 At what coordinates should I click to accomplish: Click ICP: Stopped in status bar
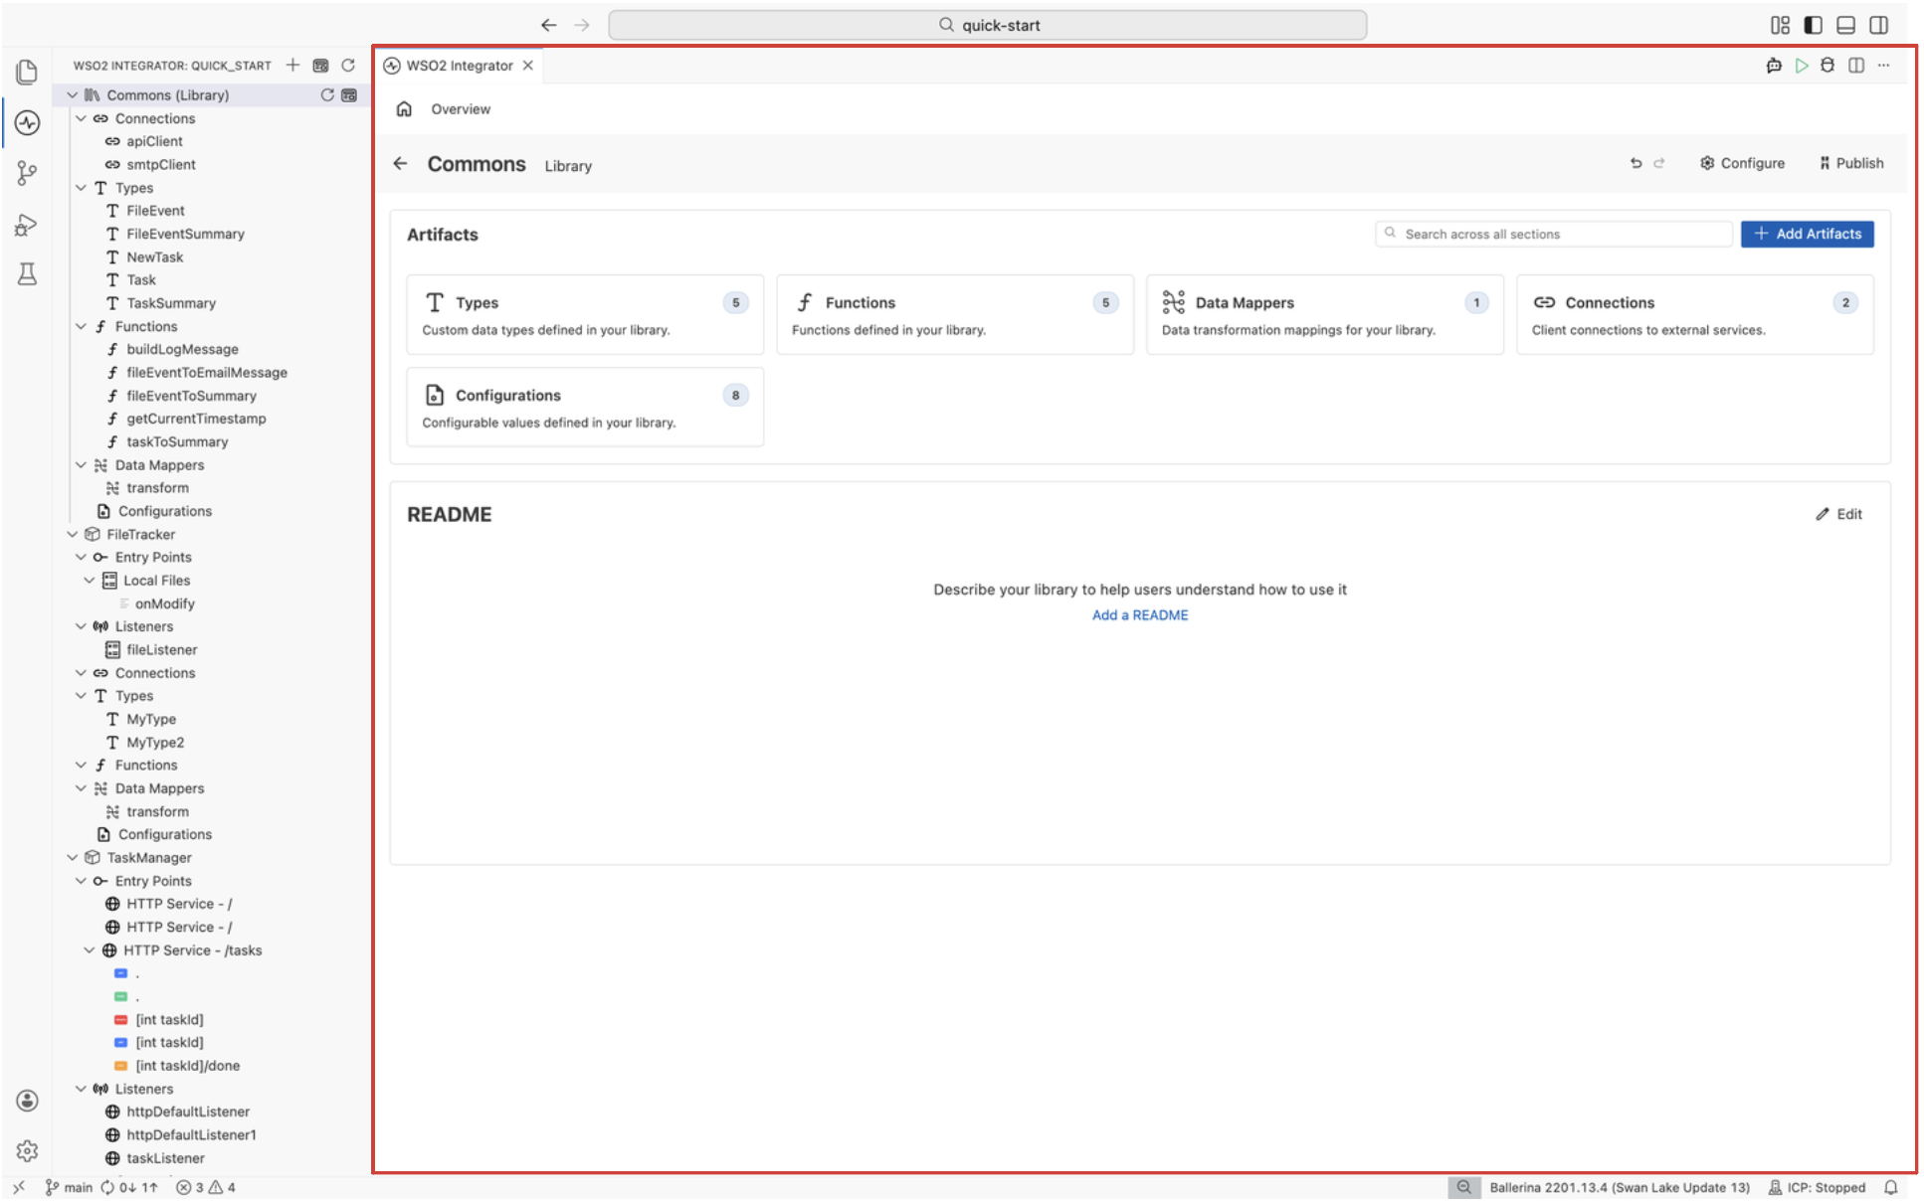tap(1817, 1187)
